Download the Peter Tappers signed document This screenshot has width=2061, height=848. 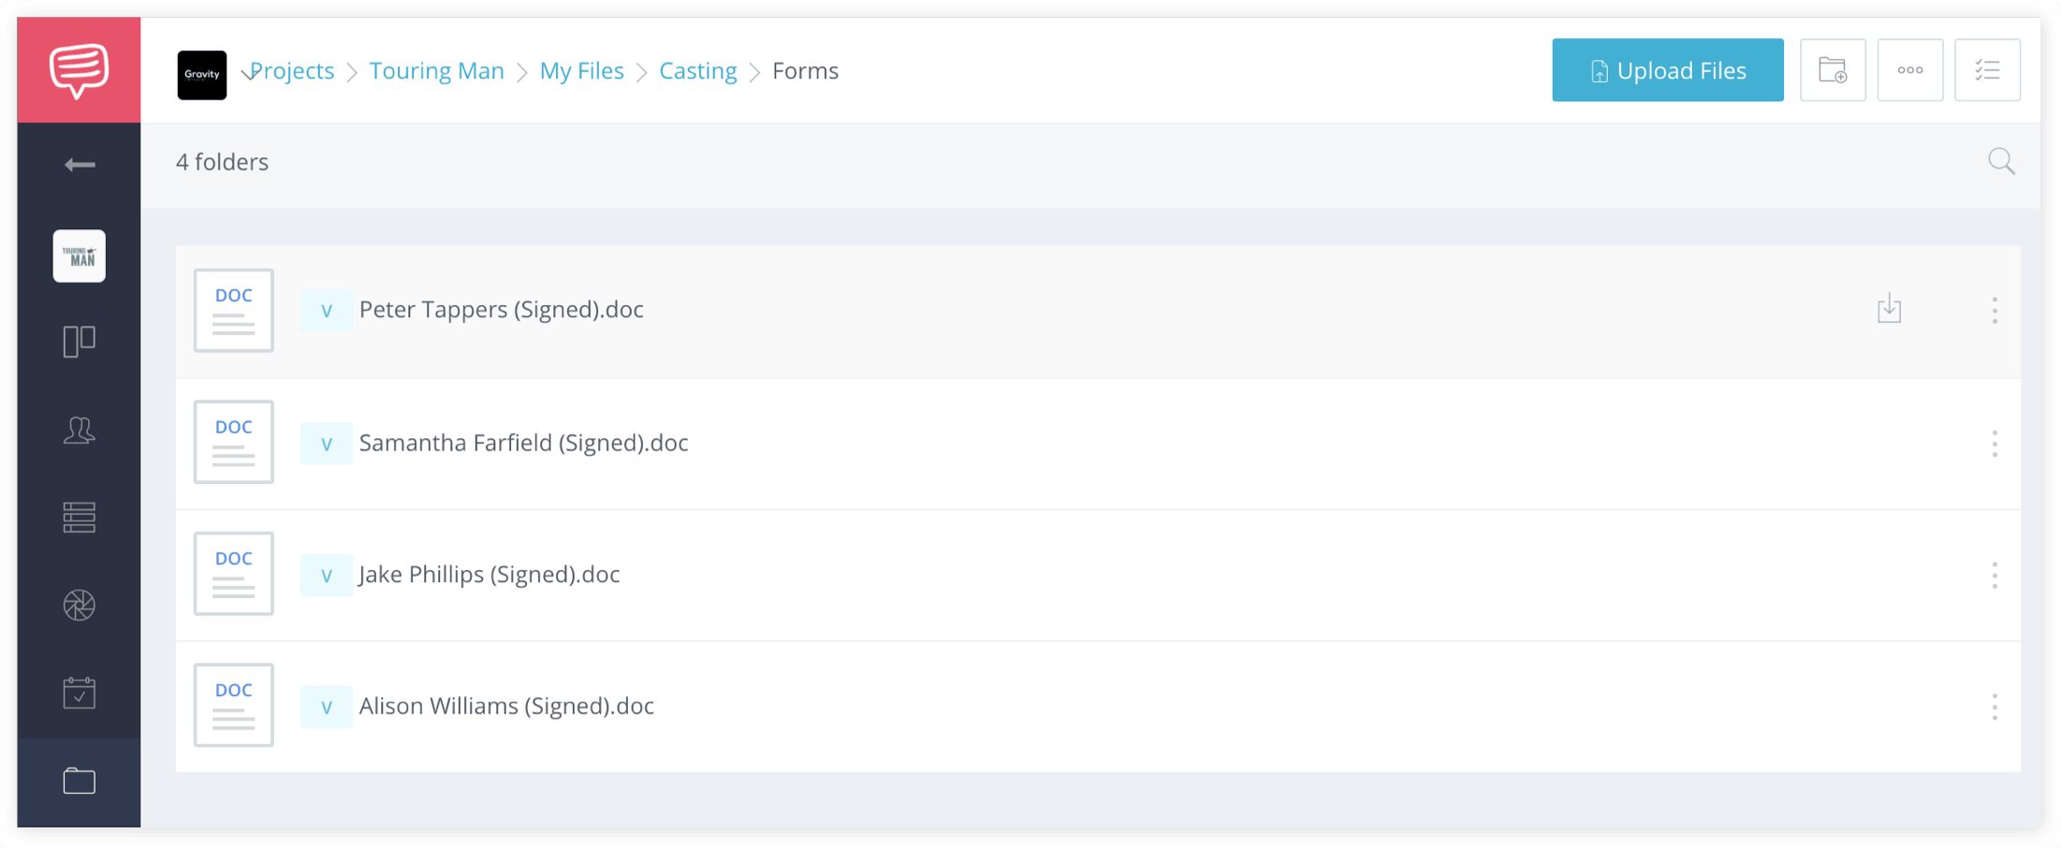tap(1889, 310)
